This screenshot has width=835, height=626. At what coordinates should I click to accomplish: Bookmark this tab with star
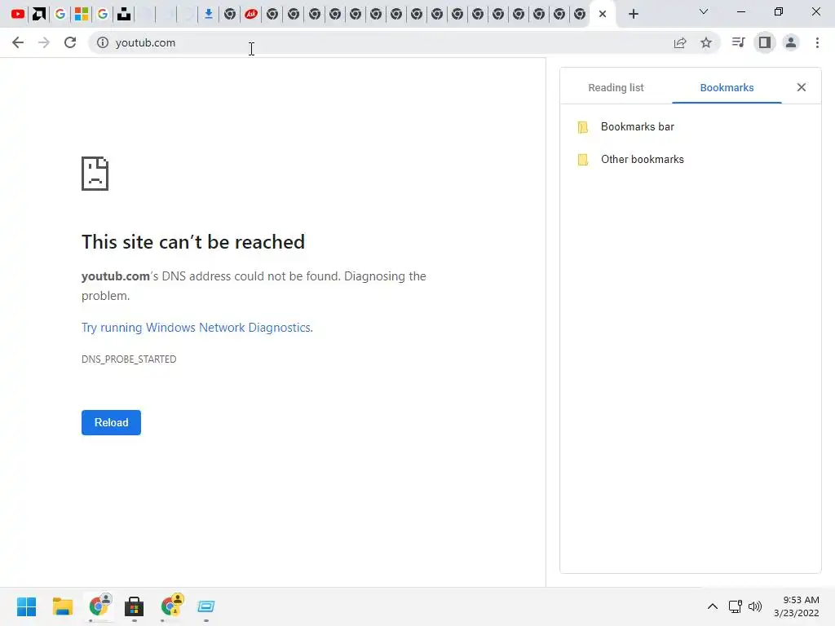pos(706,42)
